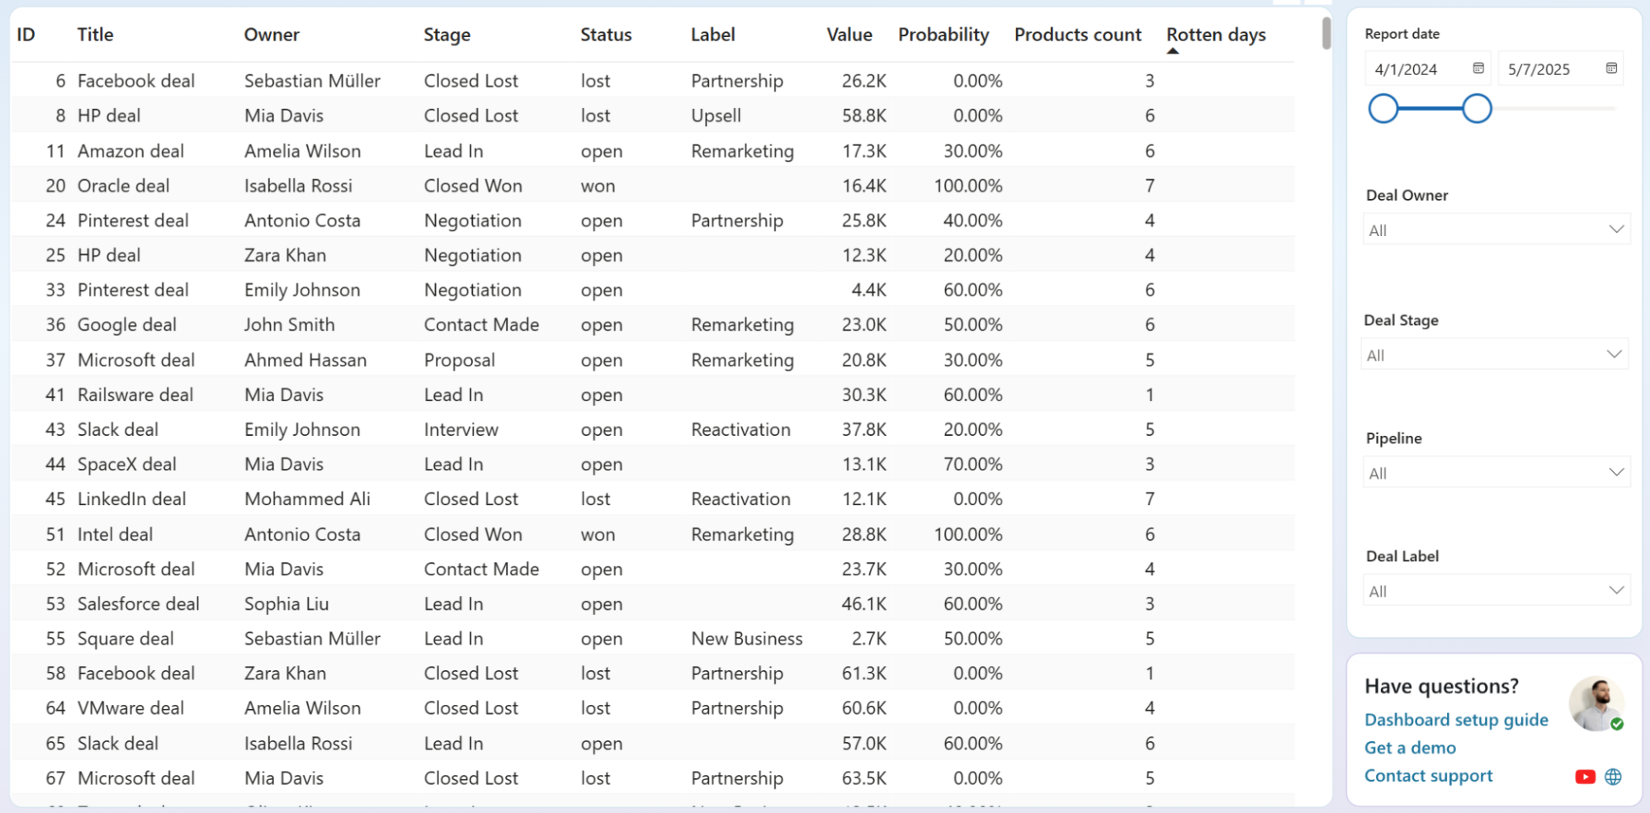Image resolution: width=1650 pixels, height=813 pixels.
Task: Select the Google deal title cell
Action: pyautogui.click(x=126, y=325)
